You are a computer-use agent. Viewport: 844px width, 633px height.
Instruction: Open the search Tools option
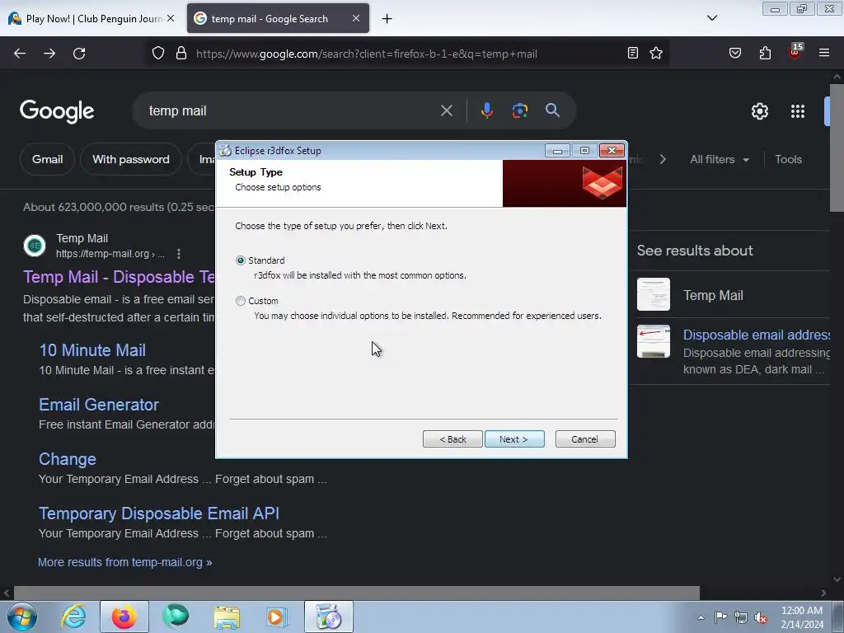pos(788,159)
